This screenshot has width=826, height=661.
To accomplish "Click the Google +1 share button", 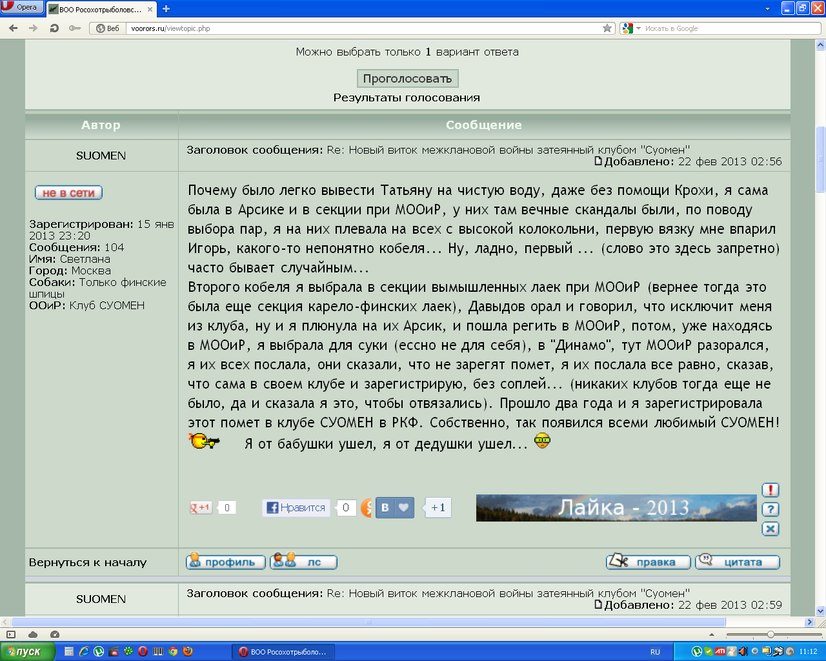I will click(201, 508).
